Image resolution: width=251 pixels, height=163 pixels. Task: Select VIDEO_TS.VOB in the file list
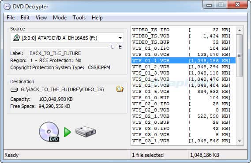point(184,36)
